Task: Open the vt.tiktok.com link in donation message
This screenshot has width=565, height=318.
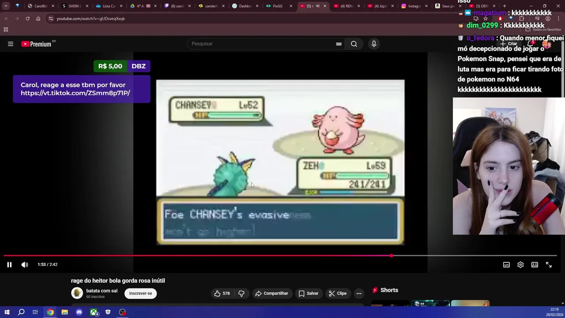Action: coord(75,93)
